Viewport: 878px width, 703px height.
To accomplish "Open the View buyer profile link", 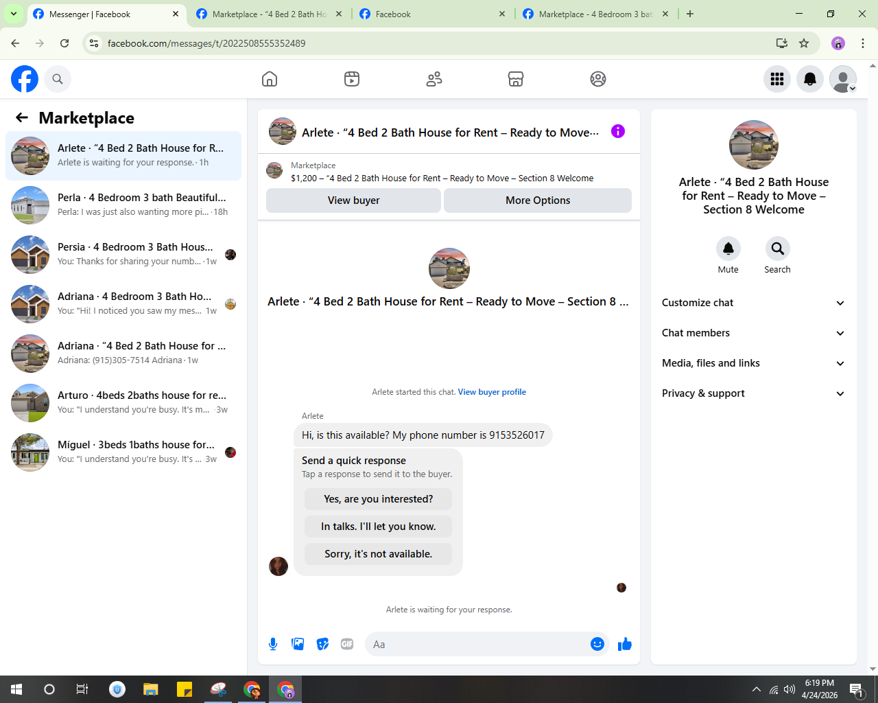I will pyautogui.click(x=492, y=392).
